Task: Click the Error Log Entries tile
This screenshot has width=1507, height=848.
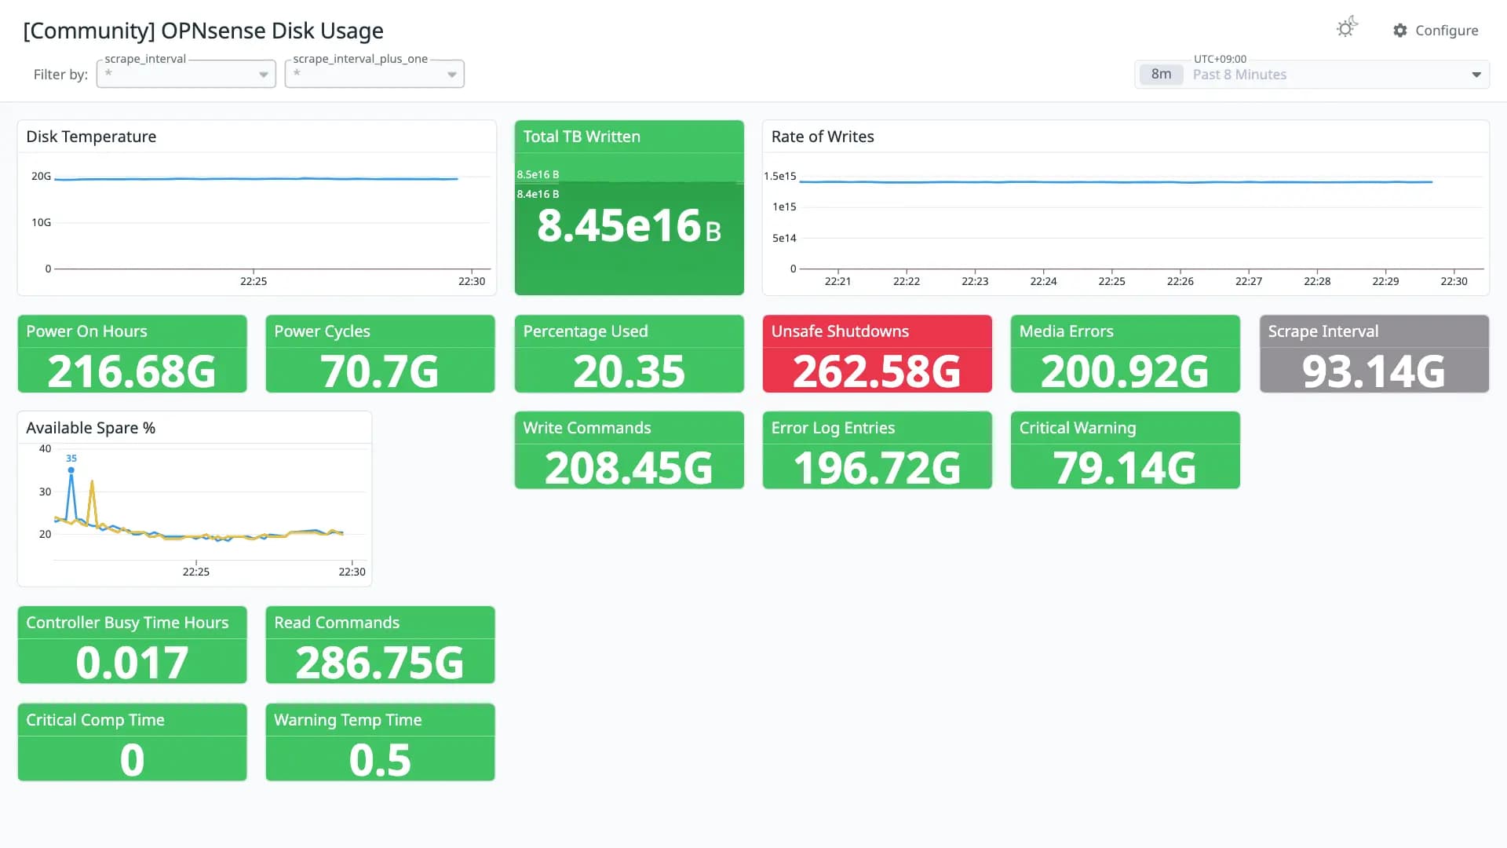Action: (877, 451)
